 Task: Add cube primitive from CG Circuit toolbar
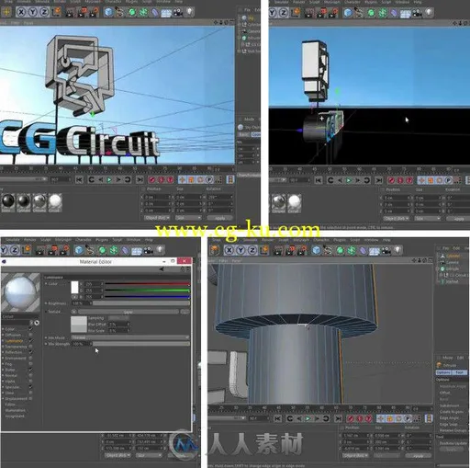108,13
